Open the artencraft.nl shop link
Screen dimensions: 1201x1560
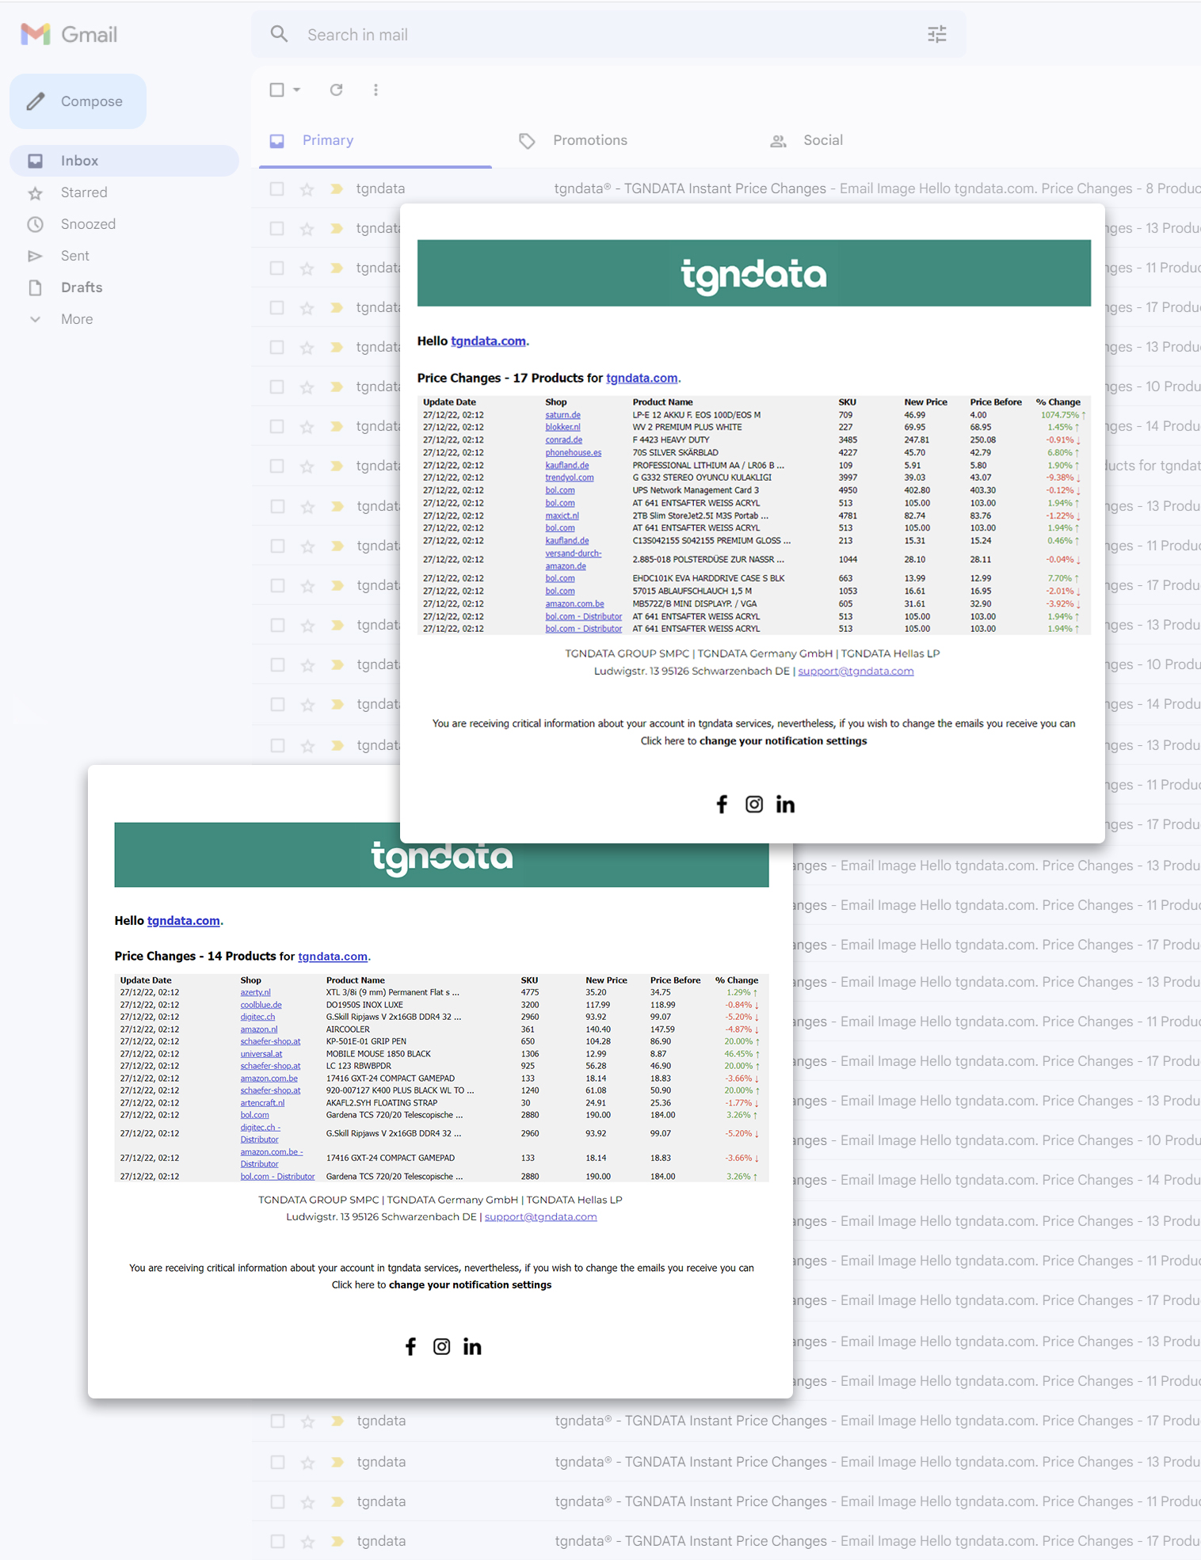click(x=262, y=1103)
